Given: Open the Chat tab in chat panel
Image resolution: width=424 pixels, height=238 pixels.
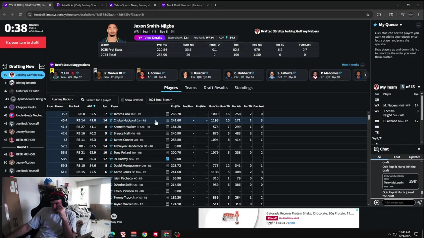Looking at the screenshot, I should pos(397,157).
